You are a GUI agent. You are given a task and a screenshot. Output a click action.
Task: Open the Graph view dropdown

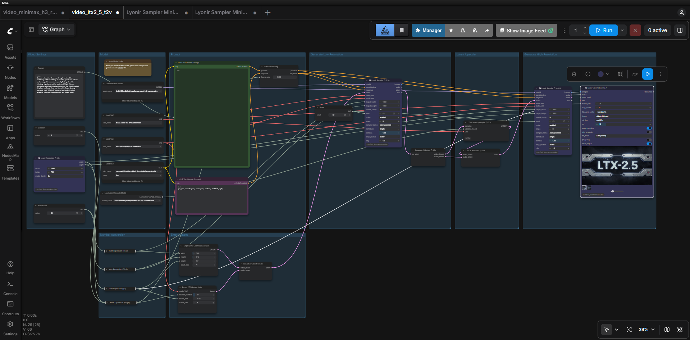click(56, 30)
